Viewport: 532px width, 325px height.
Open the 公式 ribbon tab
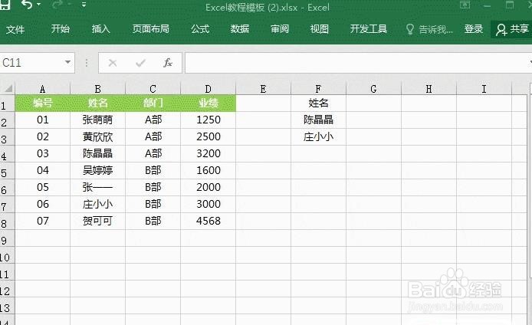(200, 29)
